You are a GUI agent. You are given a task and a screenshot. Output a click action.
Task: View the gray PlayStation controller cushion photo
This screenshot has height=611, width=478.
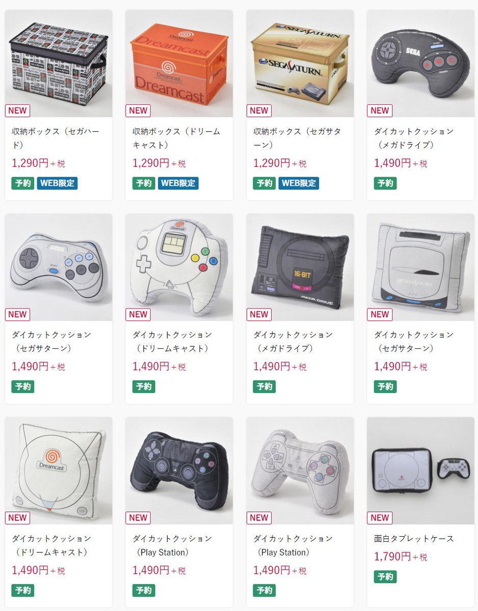pos(300,471)
